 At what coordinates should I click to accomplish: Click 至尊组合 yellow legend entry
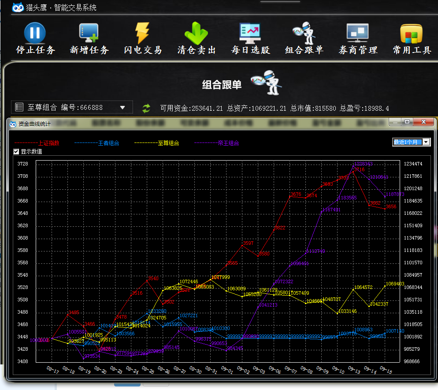[157, 143]
